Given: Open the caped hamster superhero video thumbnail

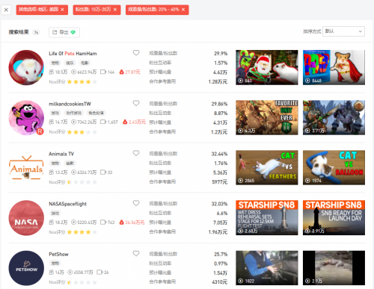Looking at the screenshot, I should click(x=334, y=67).
